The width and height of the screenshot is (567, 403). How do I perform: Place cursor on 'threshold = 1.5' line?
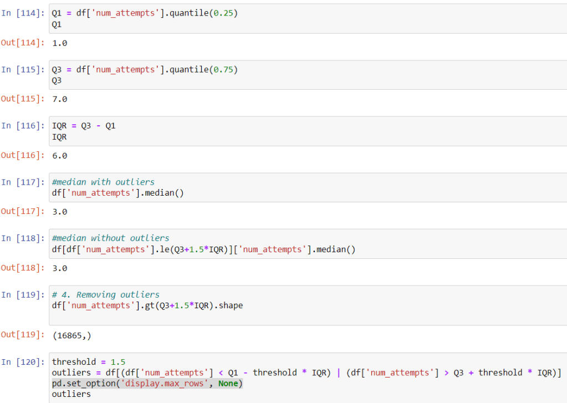[89, 362]
